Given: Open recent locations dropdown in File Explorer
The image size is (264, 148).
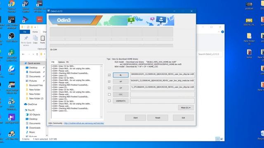Looking at the screenshot, I should 33,54.
